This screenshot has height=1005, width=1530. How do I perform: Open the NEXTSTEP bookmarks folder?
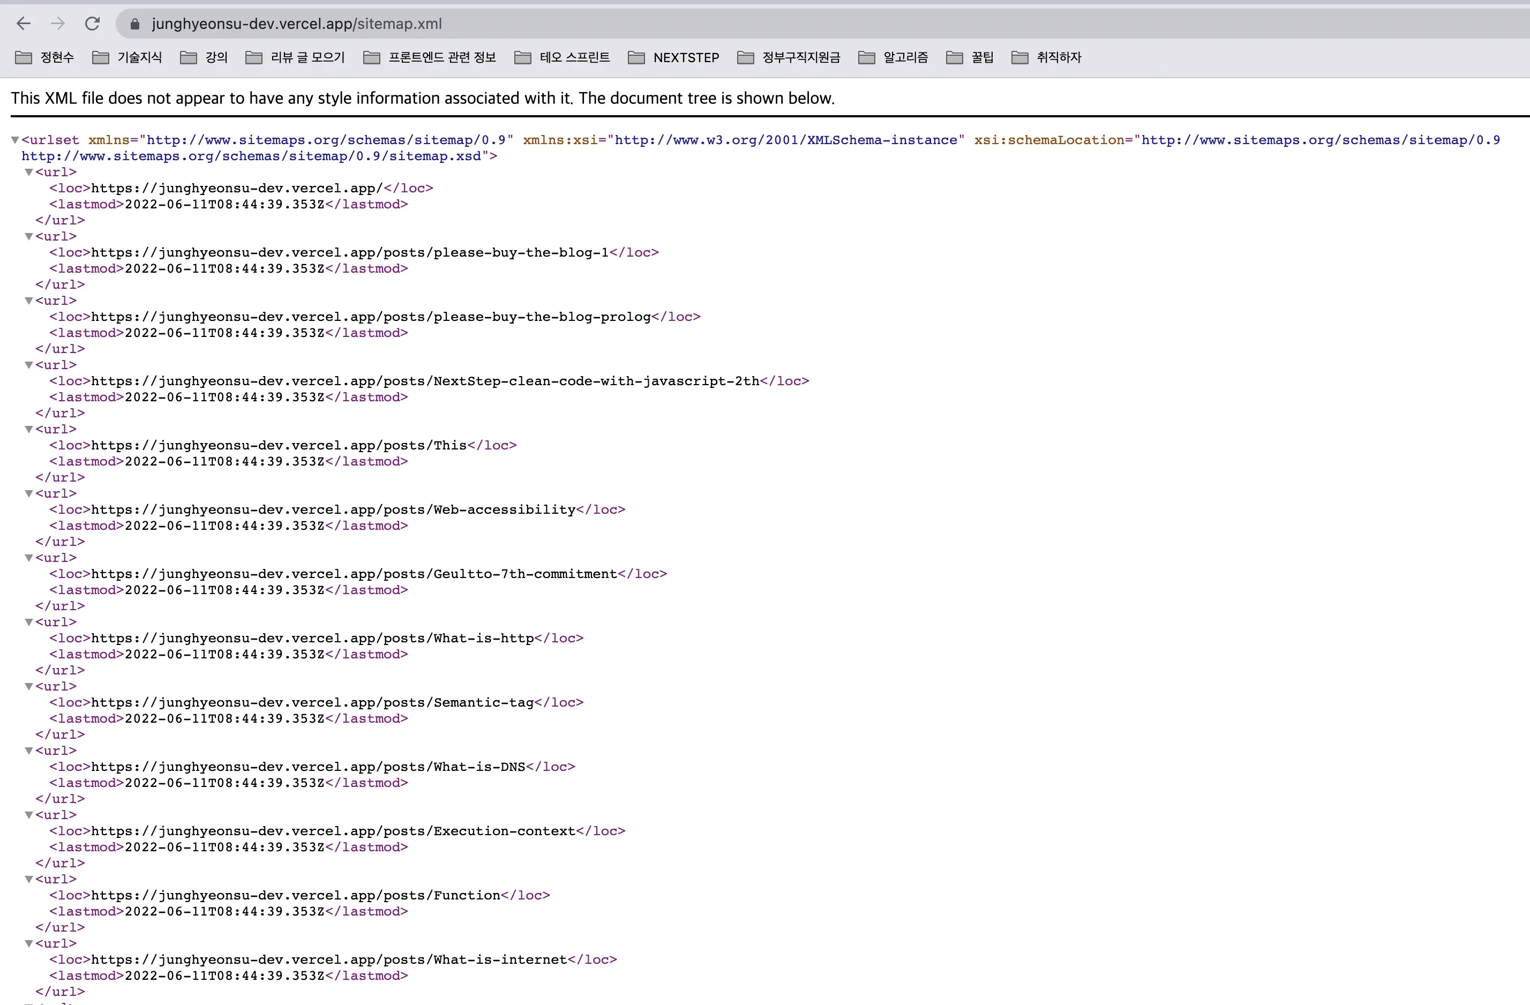point(673,57)
